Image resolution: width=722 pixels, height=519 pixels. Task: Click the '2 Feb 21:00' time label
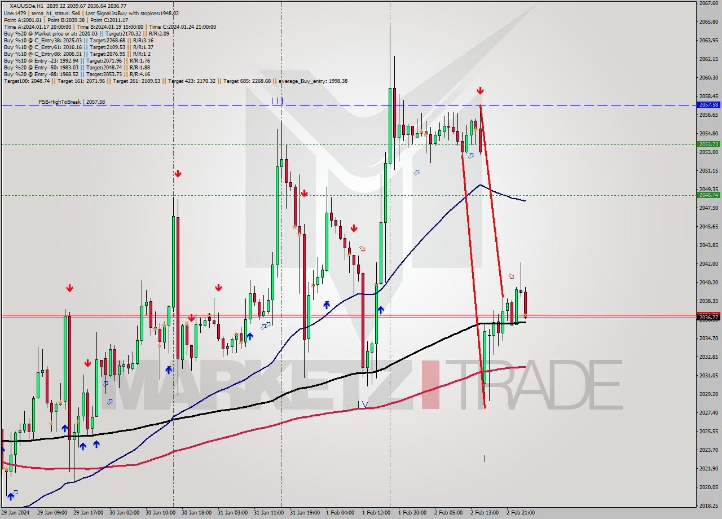[x=521, y=513]
